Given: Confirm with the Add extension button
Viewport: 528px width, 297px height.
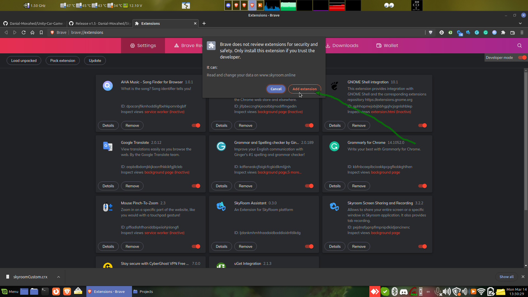Looking at the screenshot, I should pos(304,89).
